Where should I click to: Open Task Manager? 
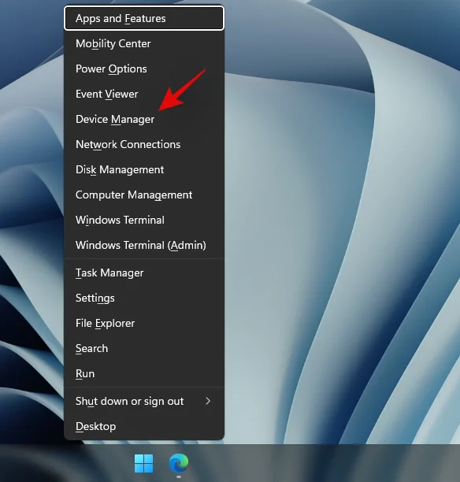click(144, 273)
